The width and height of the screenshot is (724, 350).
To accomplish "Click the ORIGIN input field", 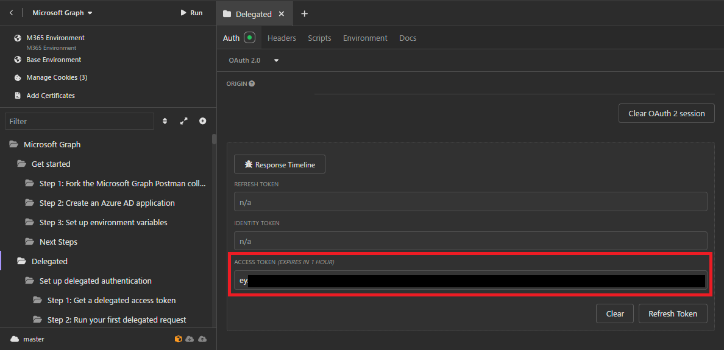I will [514, 86].
